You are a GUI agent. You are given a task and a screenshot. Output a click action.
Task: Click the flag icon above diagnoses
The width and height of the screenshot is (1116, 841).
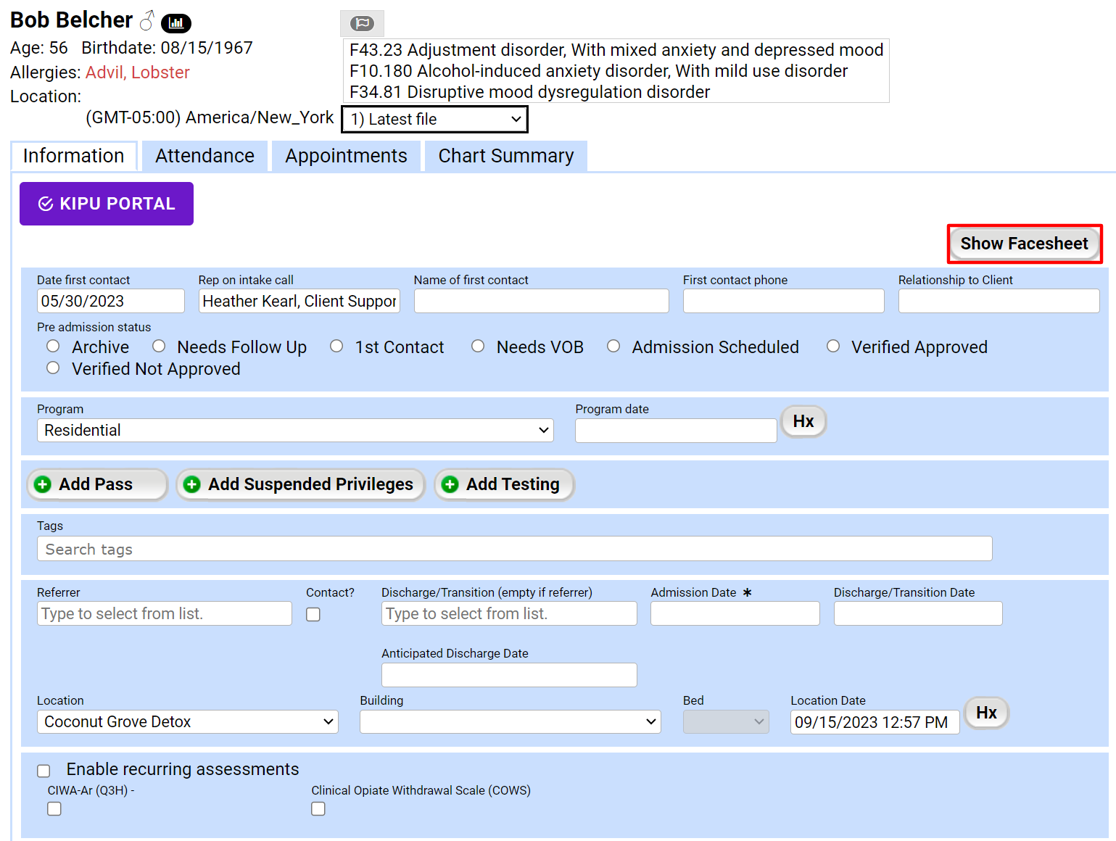tap(361, 23)
